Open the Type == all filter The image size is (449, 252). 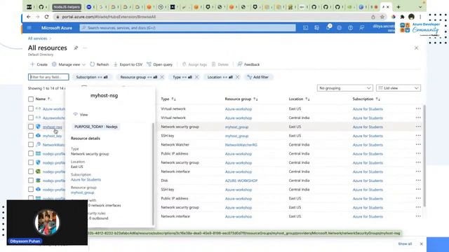tap(182, 77)
